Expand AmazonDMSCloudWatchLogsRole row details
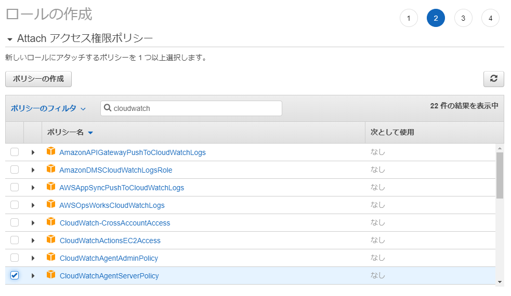Viewport: 511px width, 296px height. point(33,170)
